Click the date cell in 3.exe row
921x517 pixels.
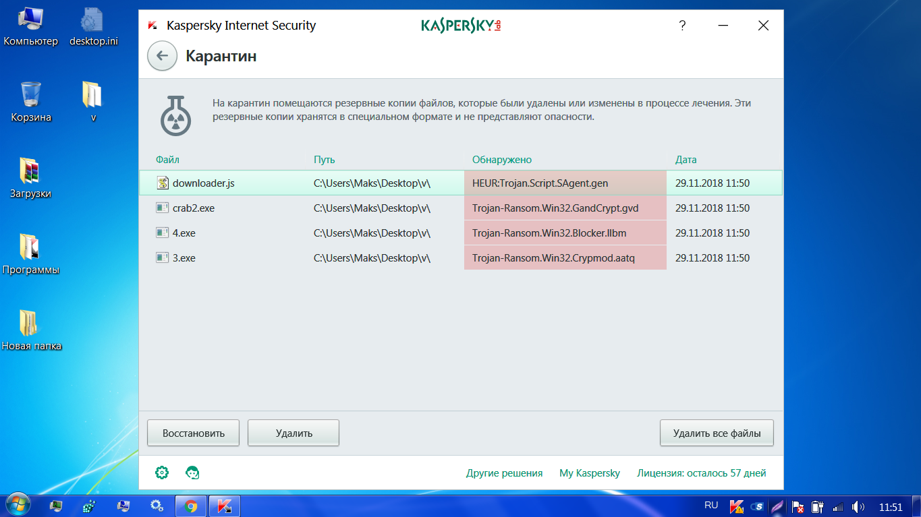[x=712, y=258]
